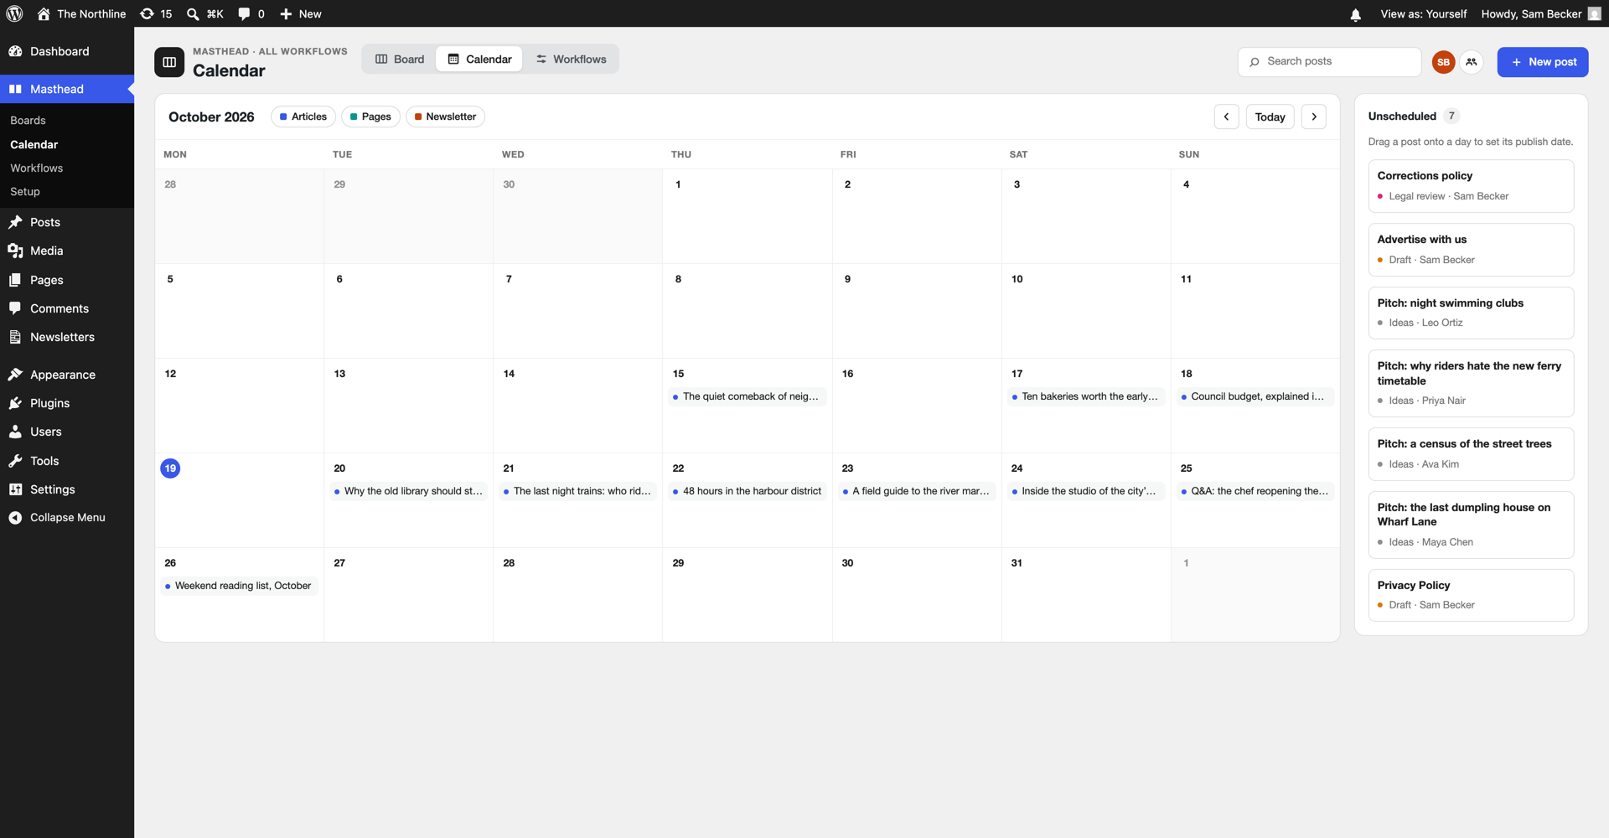Open the comments bubble in admin bar
Viewport: 1609px width, 838px height.
pos(251,13)
